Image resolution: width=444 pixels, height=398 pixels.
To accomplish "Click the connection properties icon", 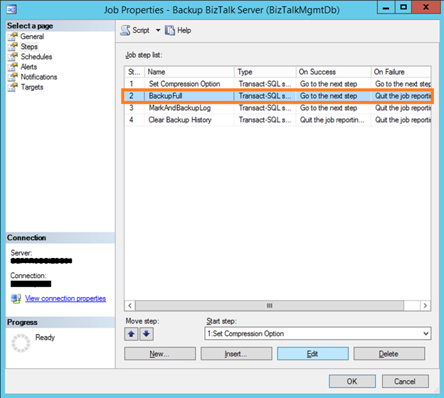I will click(16, 298).
